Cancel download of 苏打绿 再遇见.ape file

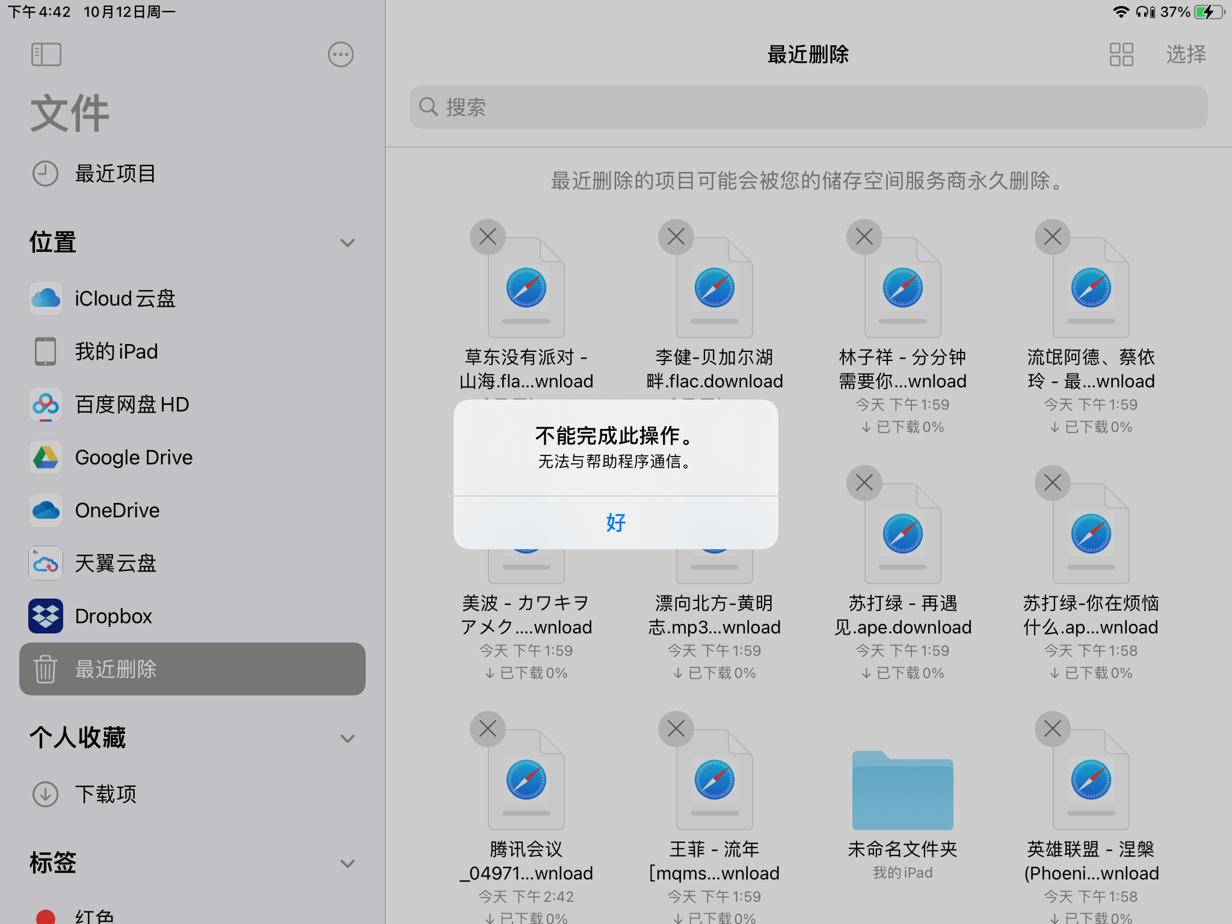click(x=864, y=483)
